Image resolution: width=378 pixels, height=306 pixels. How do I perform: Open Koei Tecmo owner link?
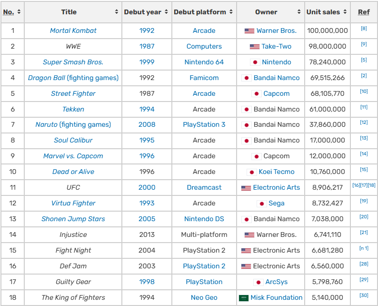click(x=276, y=172)
